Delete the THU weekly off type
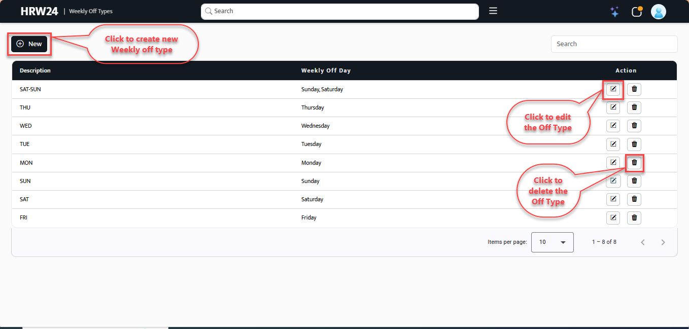The image size is (689, 329). click(x=634, y=107)
